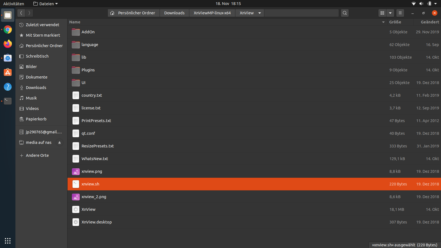Viewport: 441px width, 248px height.
Task: Open Dokumente in sidebar
Action: pyautogui.click(x=41, y=77)
